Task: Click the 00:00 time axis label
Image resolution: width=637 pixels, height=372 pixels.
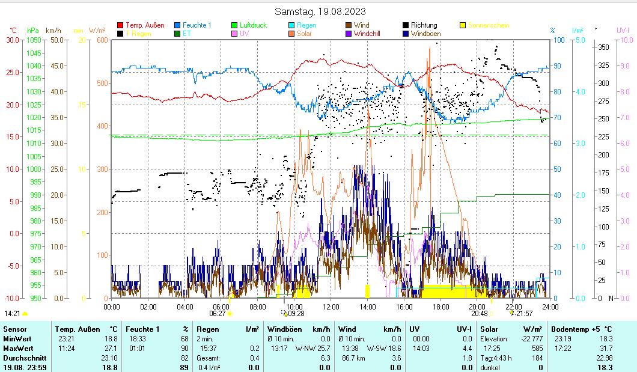Action: (x=112, y=307)
